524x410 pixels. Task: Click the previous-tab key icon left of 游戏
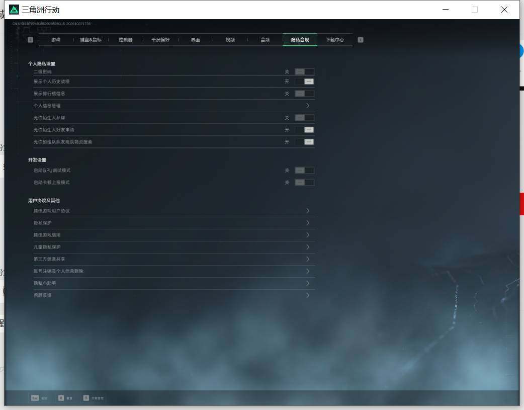(30, 40)
